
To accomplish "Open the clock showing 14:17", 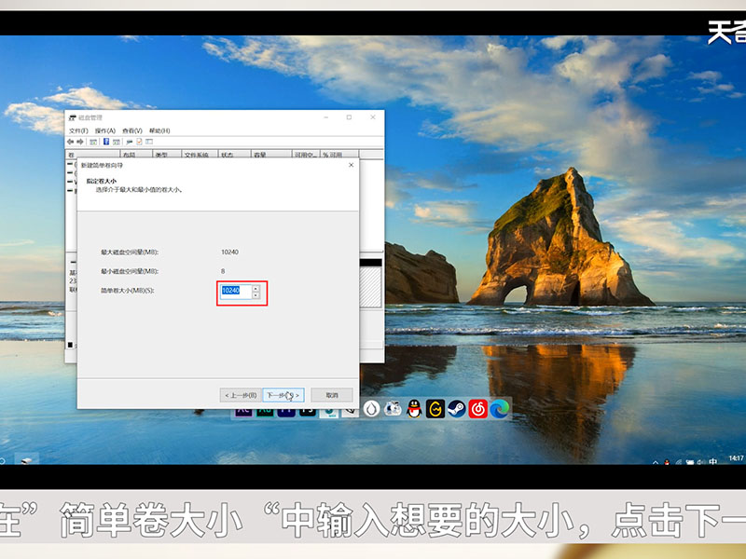I will pyautogui.click(x=736, y=458).
